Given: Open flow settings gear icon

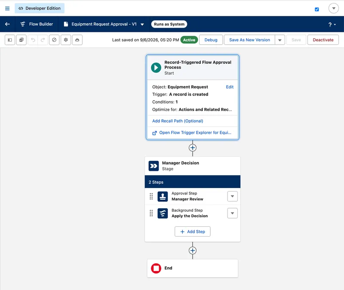Looking at the screenshot, I should 66,40.
